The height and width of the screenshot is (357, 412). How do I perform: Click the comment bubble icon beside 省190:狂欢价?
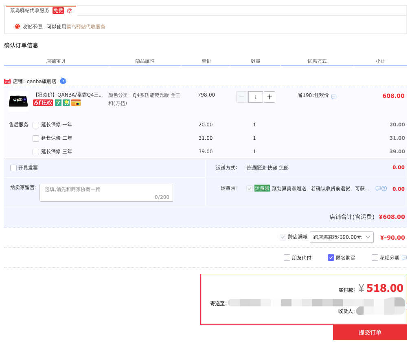tap(334, 97)
